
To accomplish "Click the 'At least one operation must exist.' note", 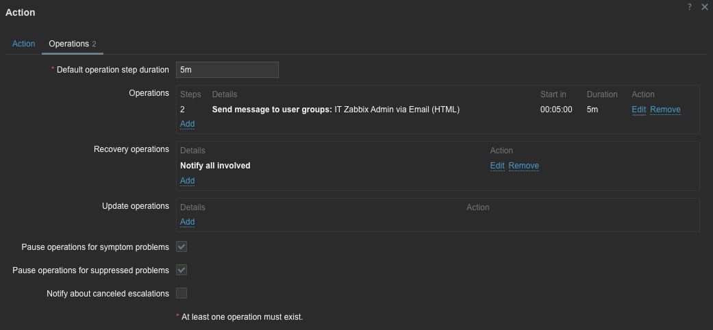I will (242, 317).
